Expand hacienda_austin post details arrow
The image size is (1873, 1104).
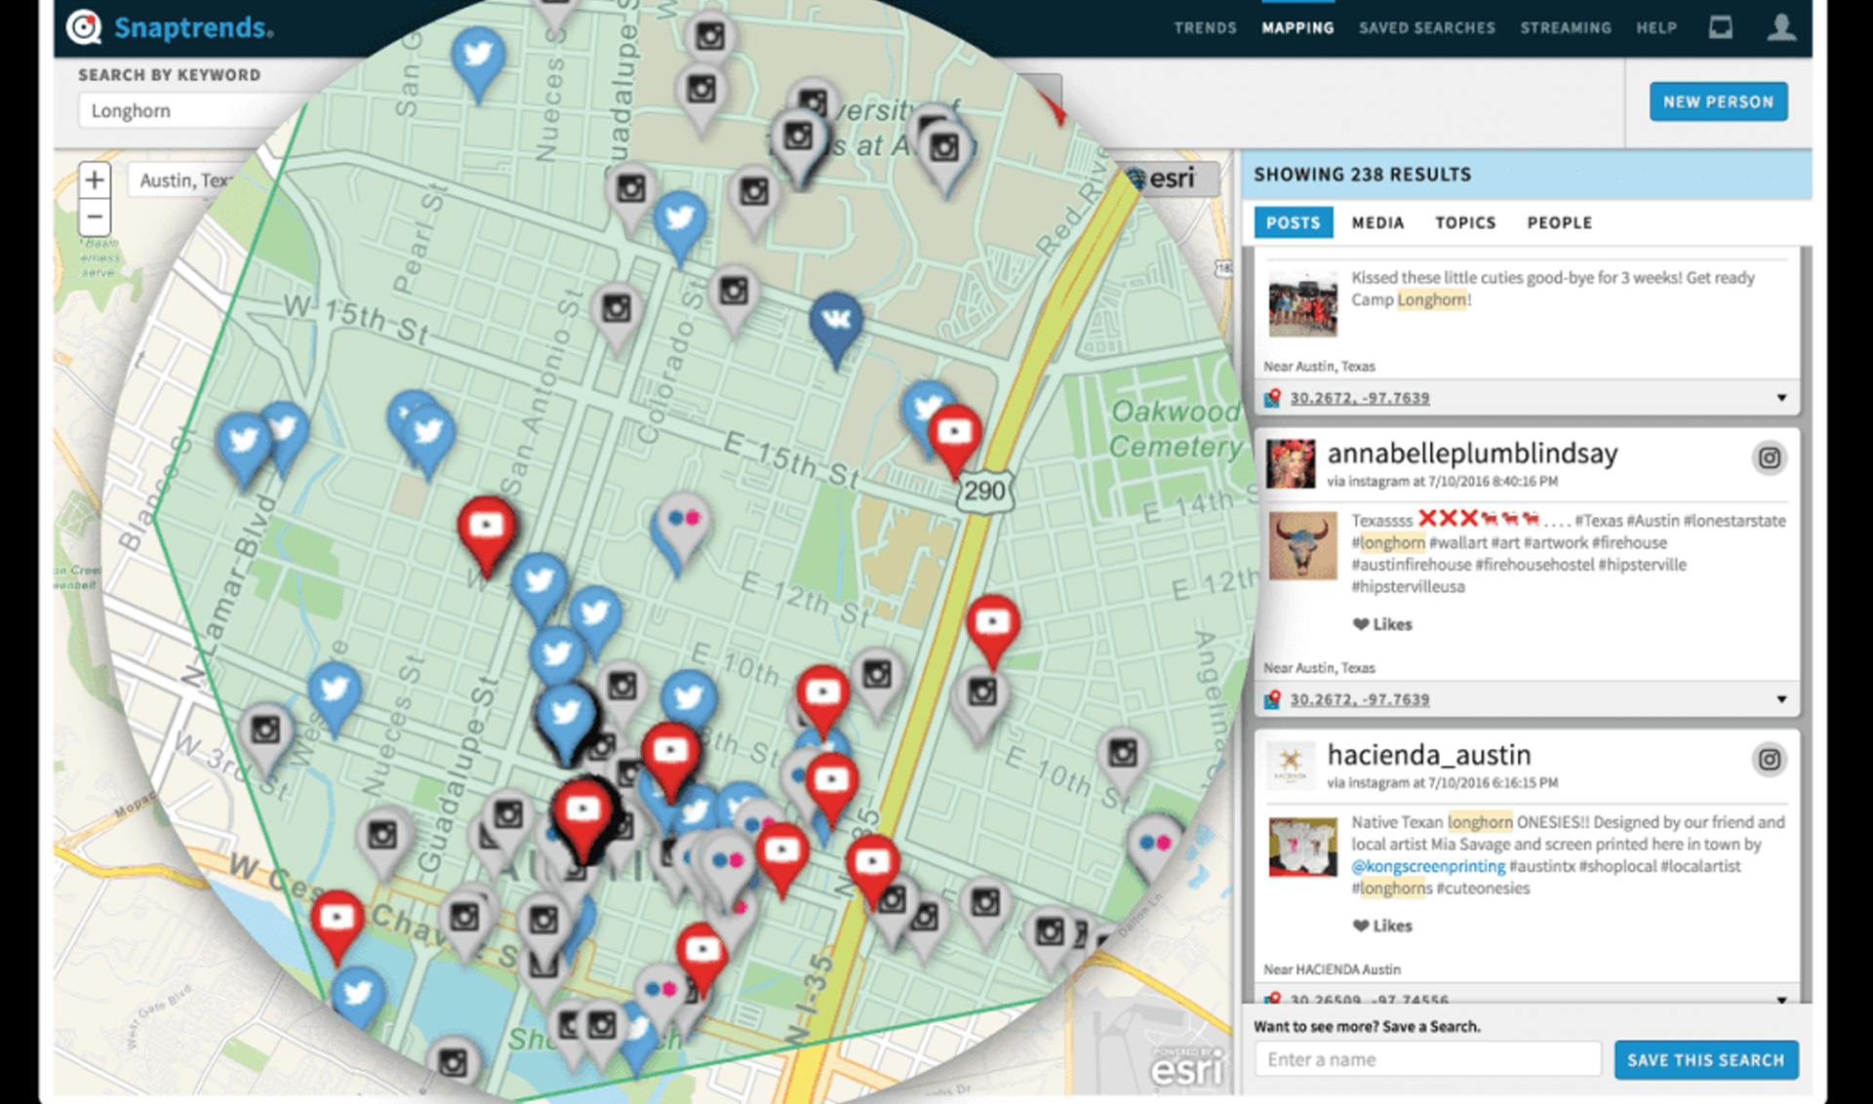1781,1000
